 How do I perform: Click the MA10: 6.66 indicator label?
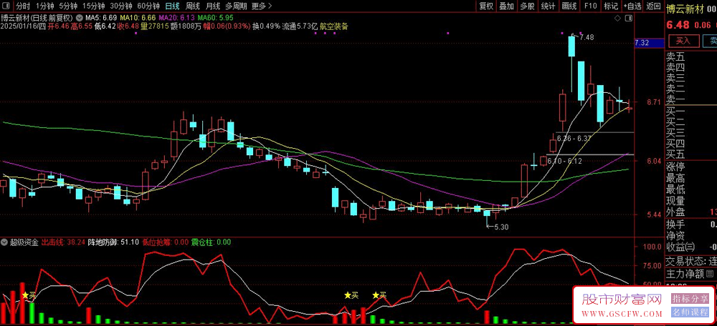point(136,18)
